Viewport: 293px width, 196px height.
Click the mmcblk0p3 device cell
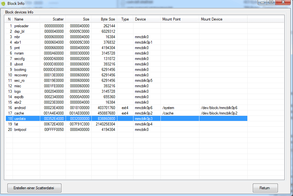143,118
